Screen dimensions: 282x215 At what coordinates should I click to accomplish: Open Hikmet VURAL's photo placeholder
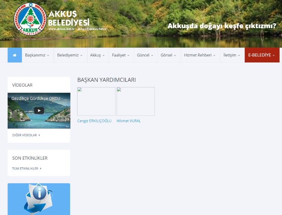(x=136, y=102)
